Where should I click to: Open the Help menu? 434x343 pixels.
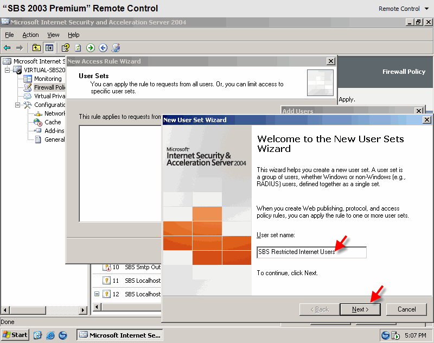74,35
